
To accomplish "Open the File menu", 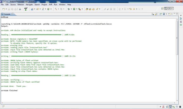I will (2, 5).
